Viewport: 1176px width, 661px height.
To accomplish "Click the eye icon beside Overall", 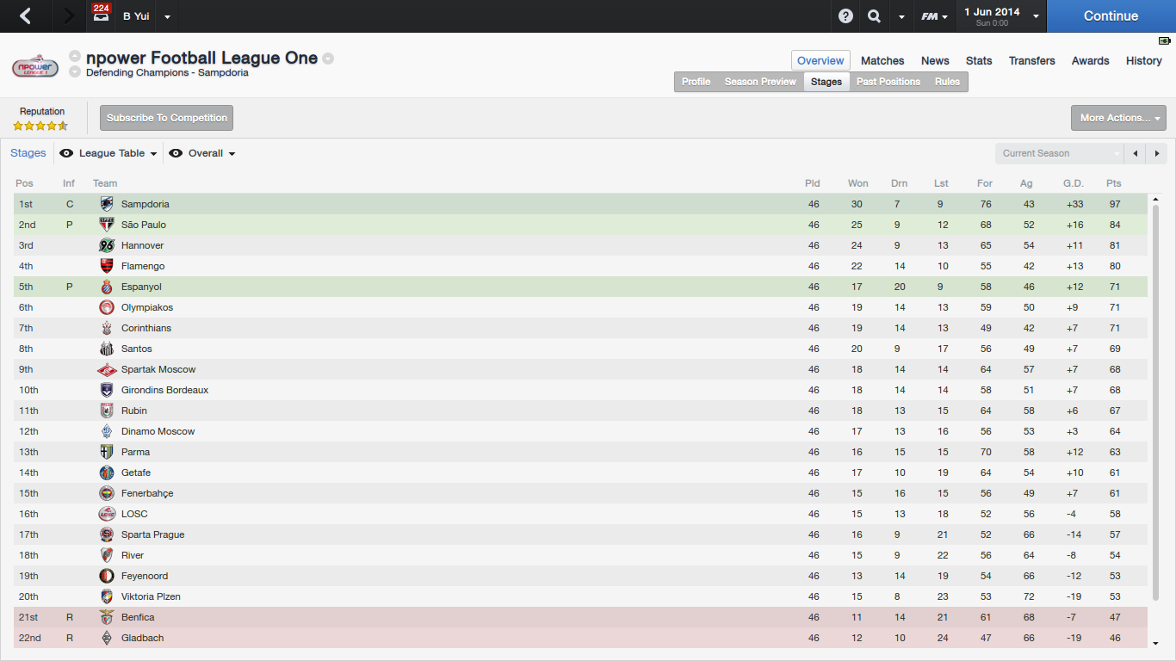I will pyautogui.click(x=176, y=153).
